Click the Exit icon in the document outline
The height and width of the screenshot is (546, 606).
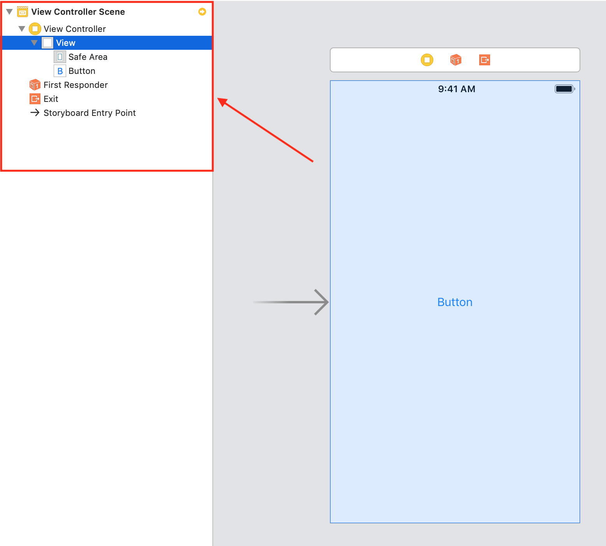pos(35,99)
